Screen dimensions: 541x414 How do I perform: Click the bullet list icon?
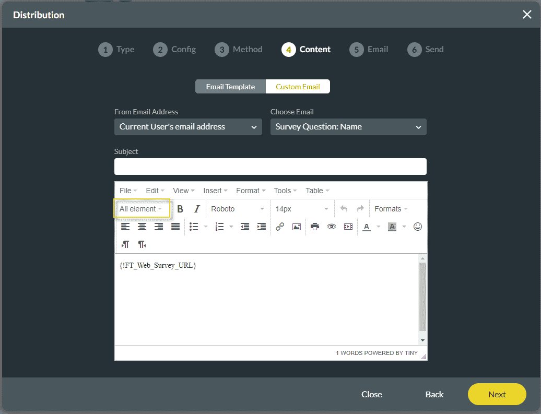point(194,227)
